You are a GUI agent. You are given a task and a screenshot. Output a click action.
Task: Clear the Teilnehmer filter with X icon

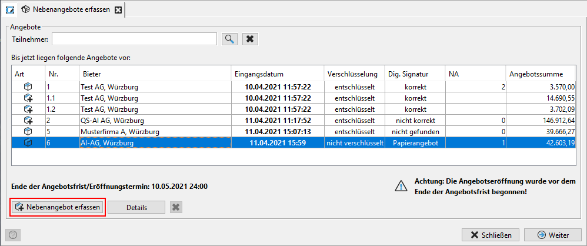(x=251, y=39)
